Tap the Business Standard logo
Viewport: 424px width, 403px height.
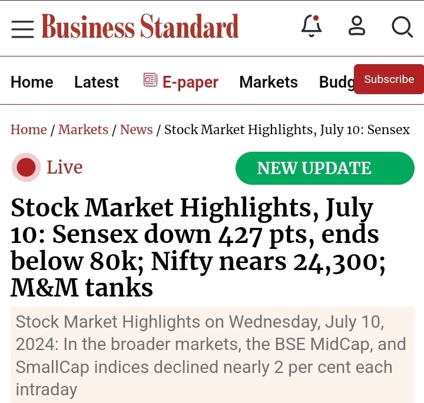(140, 27)
